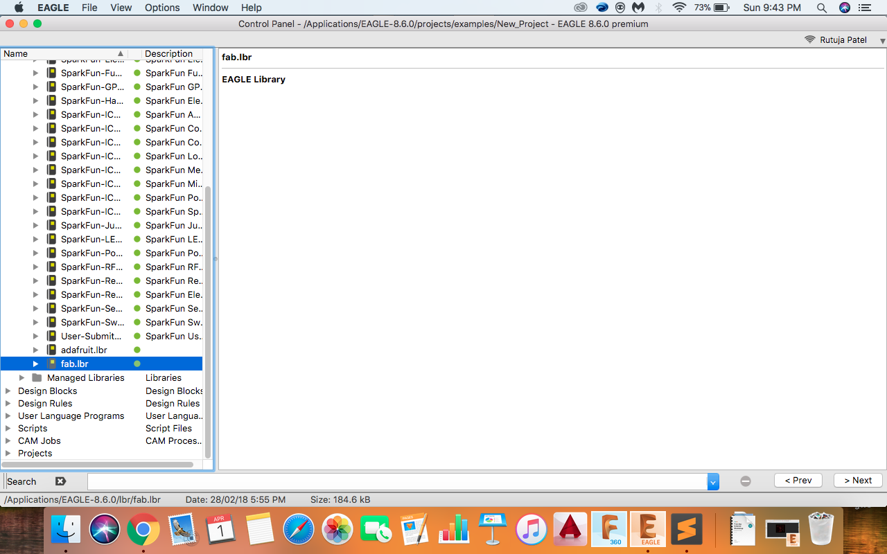Open Spotlight search in the menu bar
This screenshot has height=554, width=887.
tap(822, 8)
